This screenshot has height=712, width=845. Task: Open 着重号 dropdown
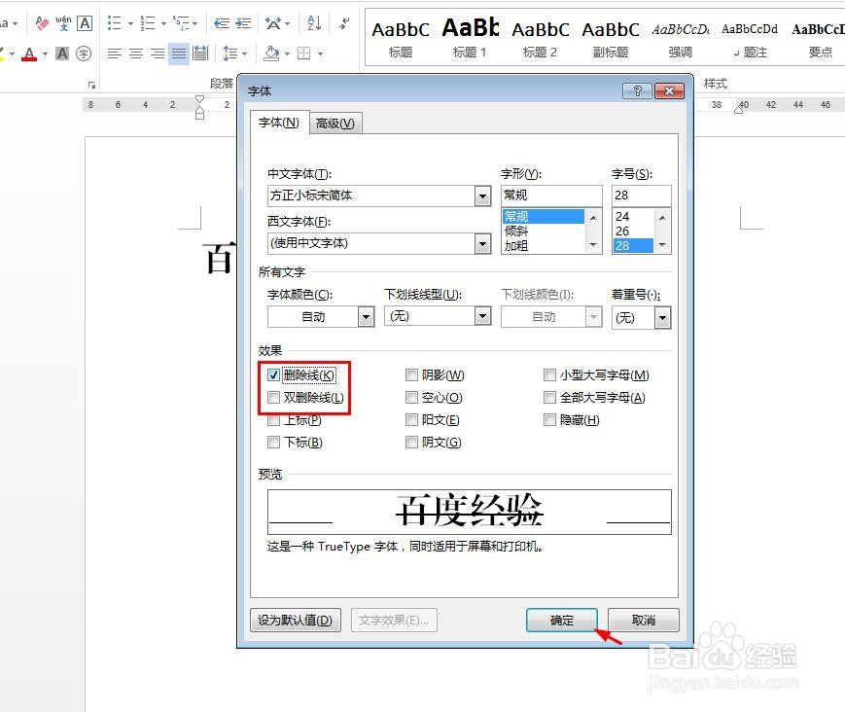tap(662, 317)
